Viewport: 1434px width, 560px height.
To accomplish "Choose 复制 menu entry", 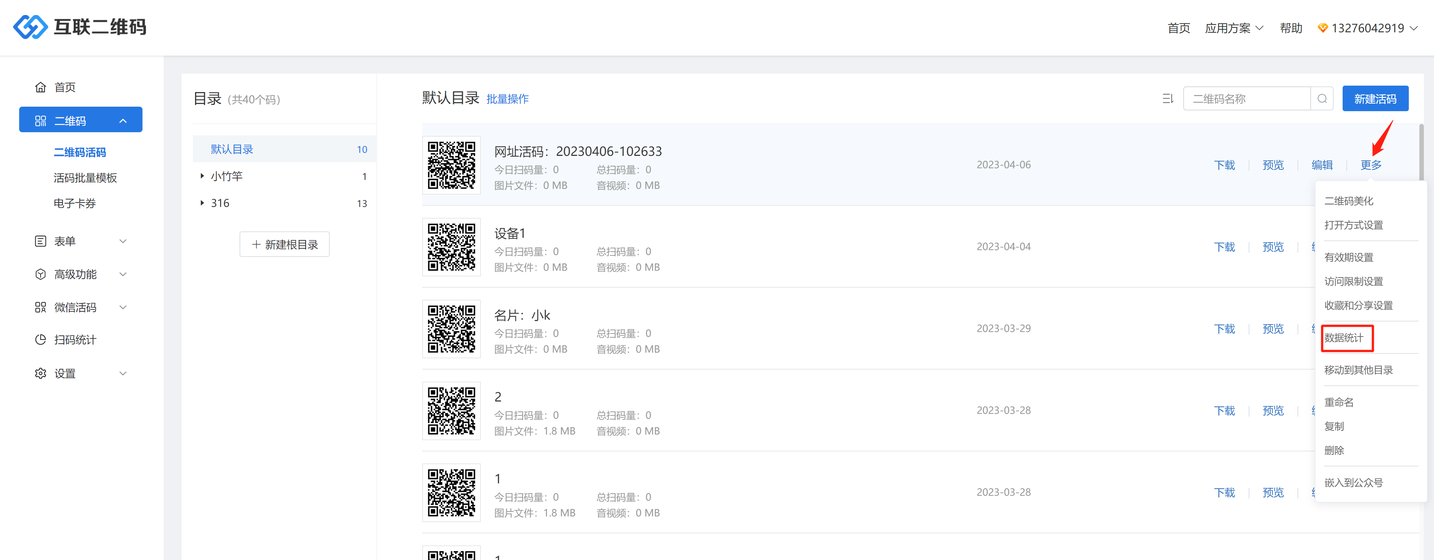I will (x=1334, y=426).
